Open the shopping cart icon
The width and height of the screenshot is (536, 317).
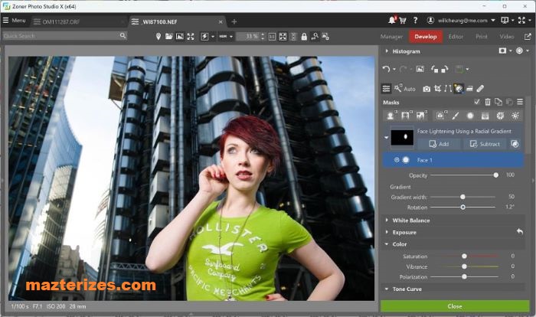click(x=403, y=21)
